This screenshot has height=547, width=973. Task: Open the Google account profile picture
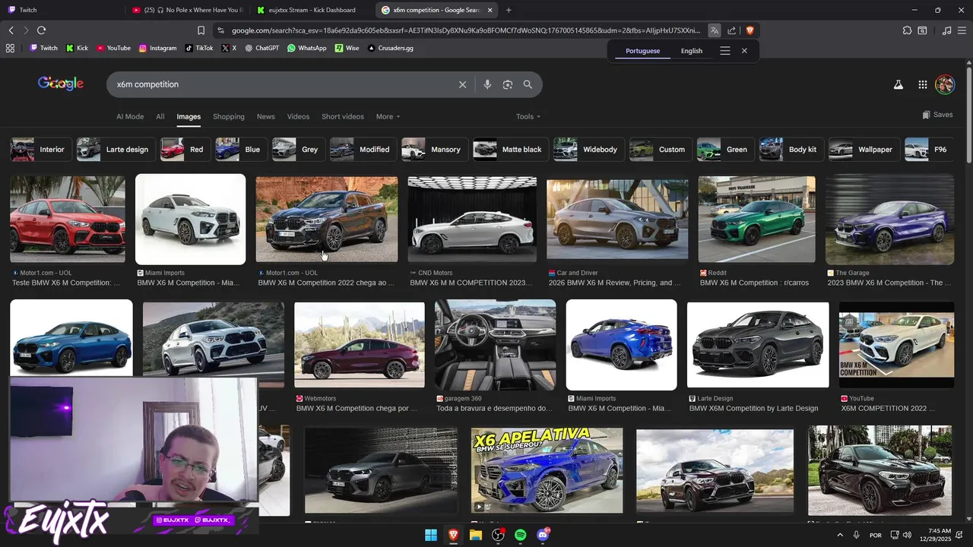[x=945, y=84]
